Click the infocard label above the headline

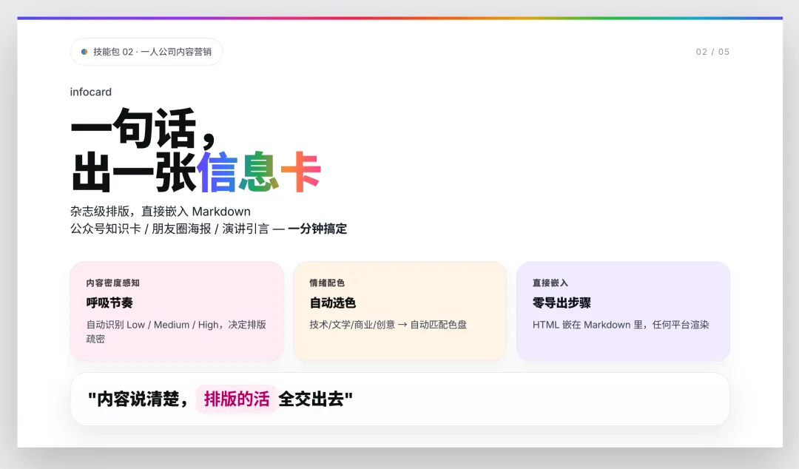(x=90, y=92)
